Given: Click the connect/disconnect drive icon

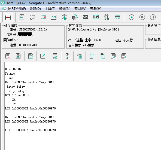Looking at the screenshot, I should click(8, 17).
